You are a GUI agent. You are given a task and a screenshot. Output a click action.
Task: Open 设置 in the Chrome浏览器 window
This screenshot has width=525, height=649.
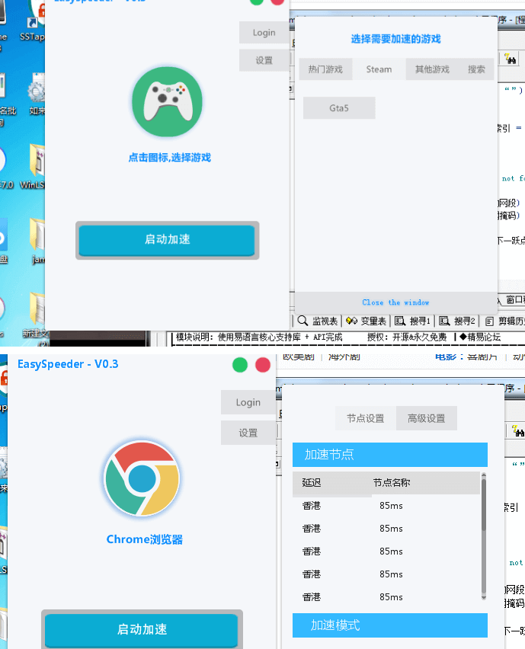coord(248,433)
